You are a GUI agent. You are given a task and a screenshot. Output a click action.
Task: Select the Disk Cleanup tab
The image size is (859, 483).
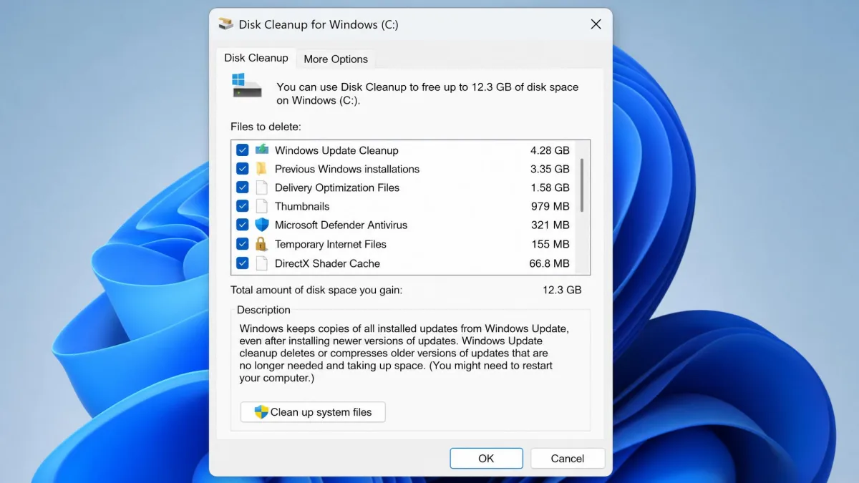click(x=256, y=58)
